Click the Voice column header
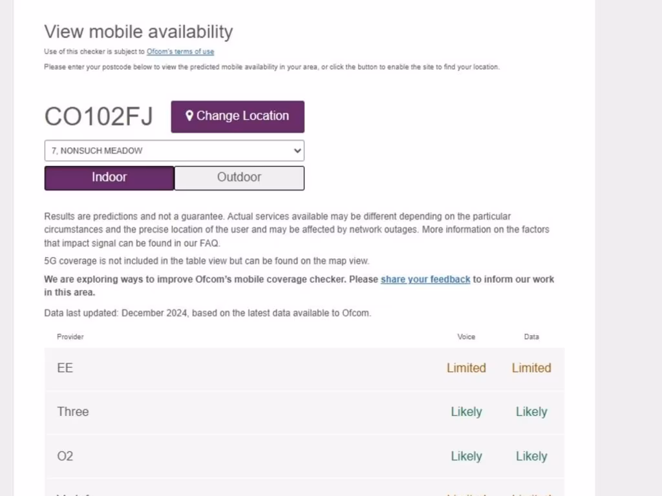 point(466,336)
